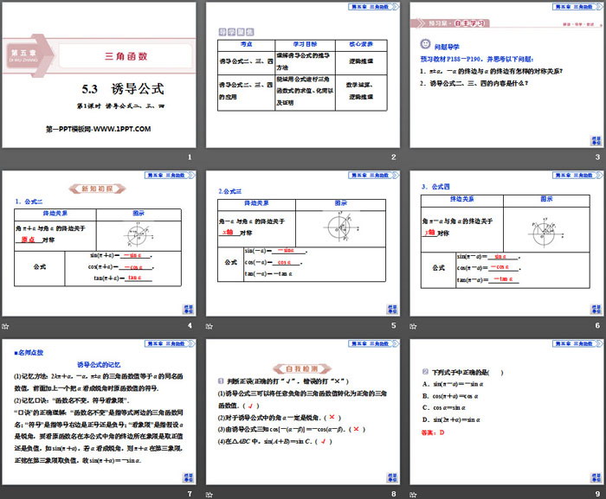Click option 'D. sin(2π+α)=sin α' on slide 9

(x=451, y=419)
